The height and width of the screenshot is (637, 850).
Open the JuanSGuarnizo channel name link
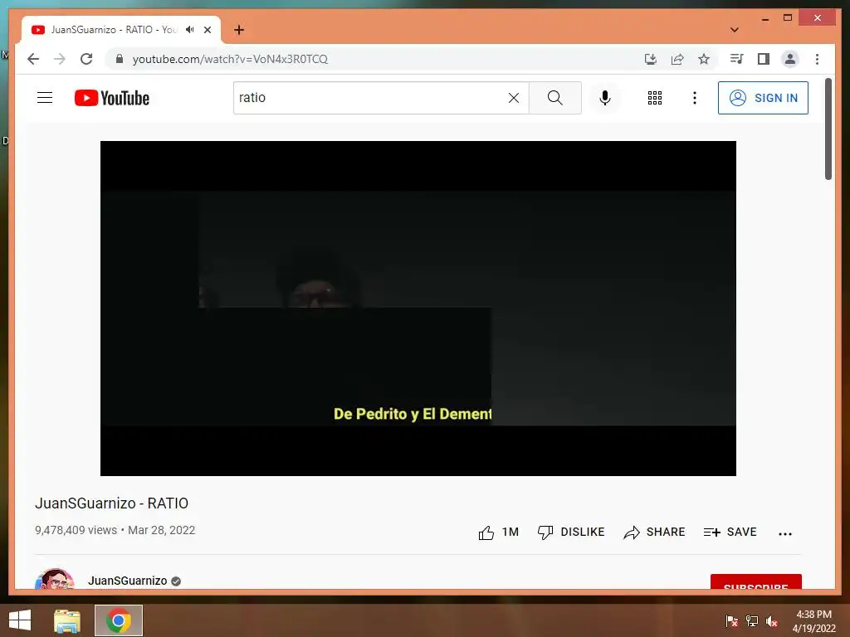pos(127,581)
